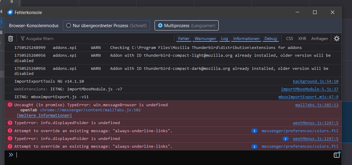Enable the CSS filter
The width and height of the screenshot is (352, 165).
click(289, 38)
